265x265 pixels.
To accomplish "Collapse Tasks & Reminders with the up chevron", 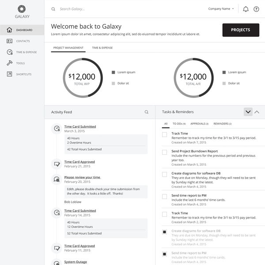I will point(257,112).
